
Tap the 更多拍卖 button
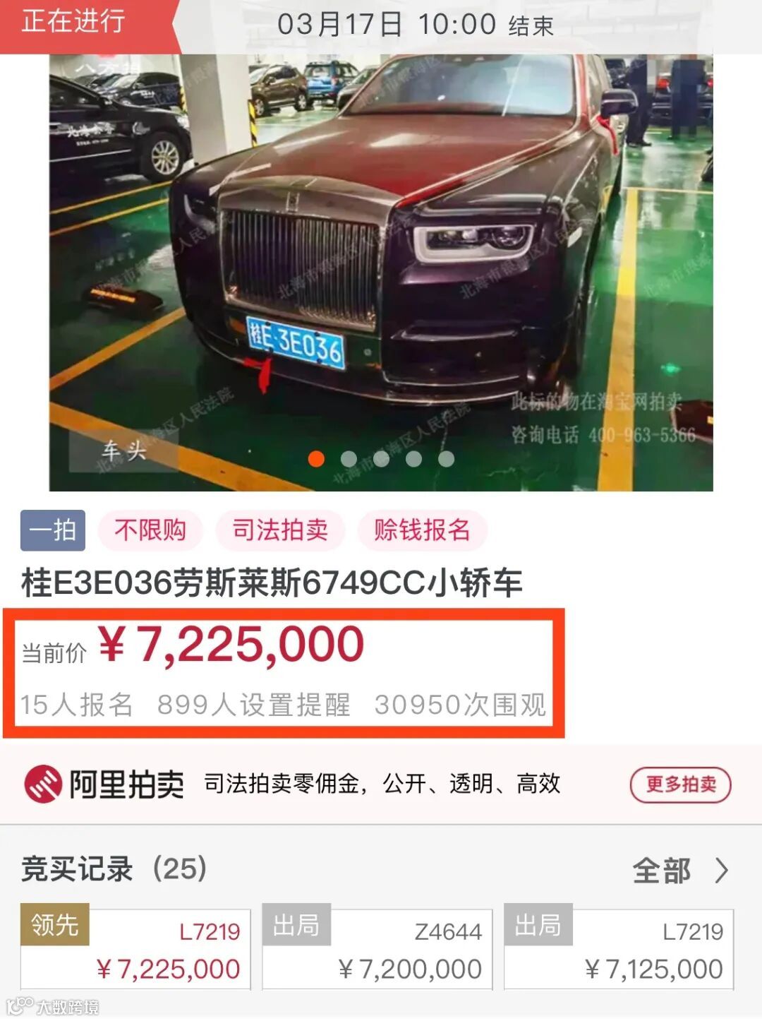(680, 784)
